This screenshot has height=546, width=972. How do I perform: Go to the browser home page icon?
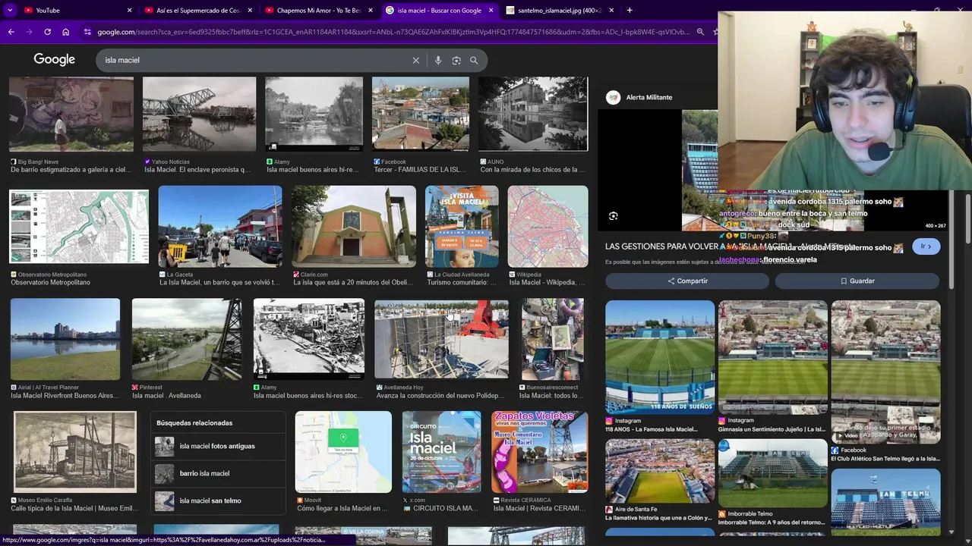(66, 32)
